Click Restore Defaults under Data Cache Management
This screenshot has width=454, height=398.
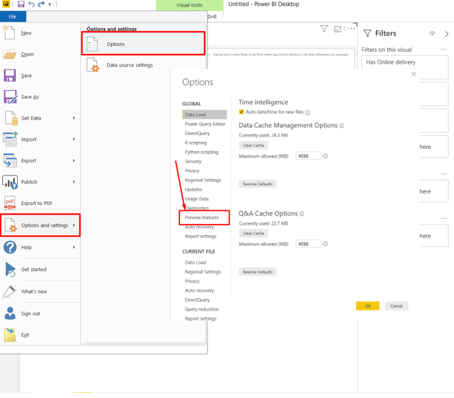point(258,184)
